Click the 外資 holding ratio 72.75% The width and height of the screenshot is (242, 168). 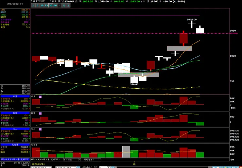(25, 109)
